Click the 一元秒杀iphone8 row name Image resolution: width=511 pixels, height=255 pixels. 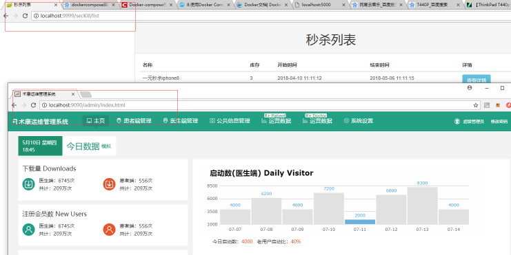(x=161, y=78)
